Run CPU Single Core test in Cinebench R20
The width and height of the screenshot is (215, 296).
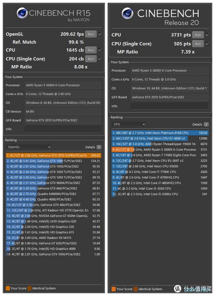point(198,44)
